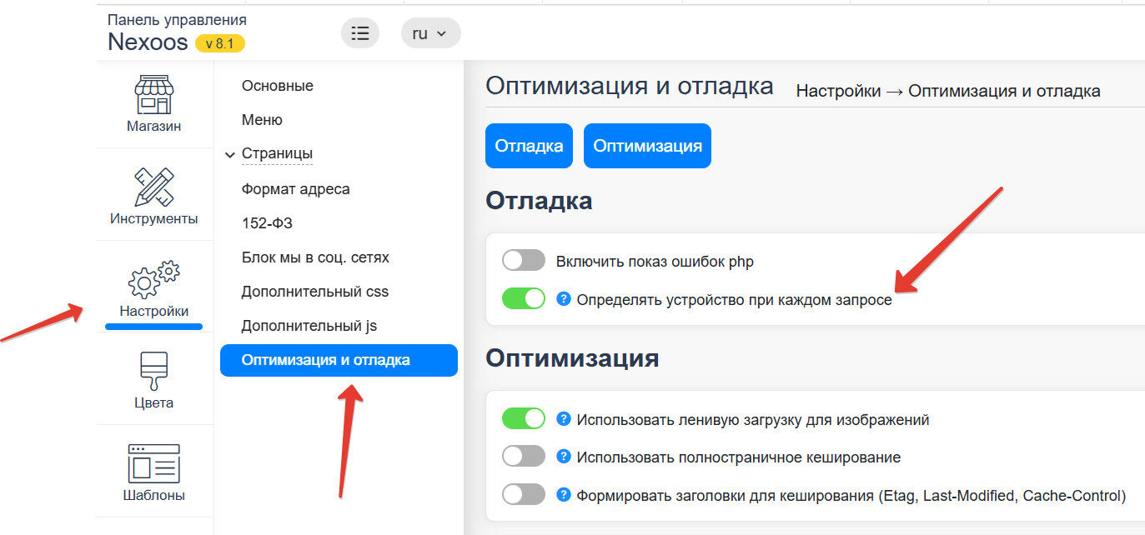Enable заголовки для кеширования toggle
1145x535 pixels.
click(x=524, y=495)
